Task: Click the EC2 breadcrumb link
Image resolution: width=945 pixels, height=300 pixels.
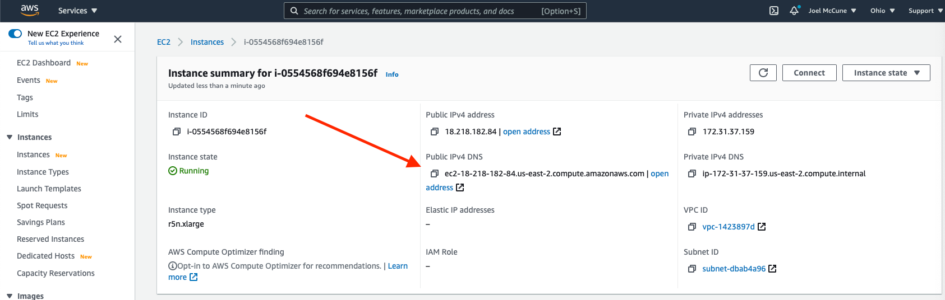Action: pos(164,42)
